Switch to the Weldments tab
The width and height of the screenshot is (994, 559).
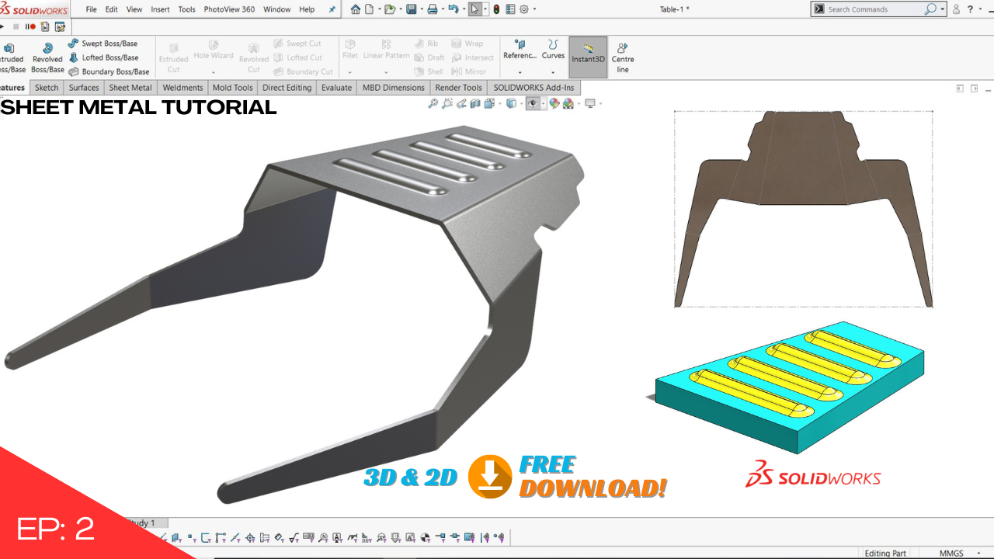tap(182, 88)
